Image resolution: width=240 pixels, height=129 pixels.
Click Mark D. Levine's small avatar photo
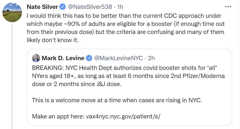[x=36, y=58]
